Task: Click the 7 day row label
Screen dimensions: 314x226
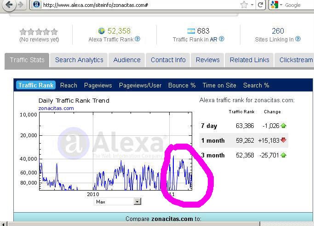Action: pos(209,126)
